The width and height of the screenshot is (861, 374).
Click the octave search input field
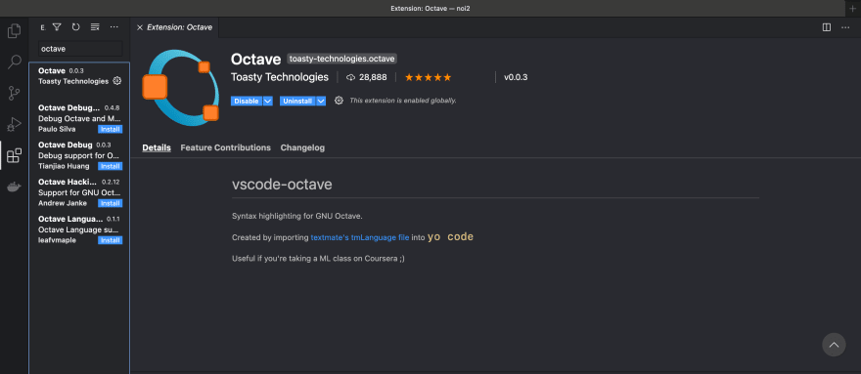tap(80, 48)
